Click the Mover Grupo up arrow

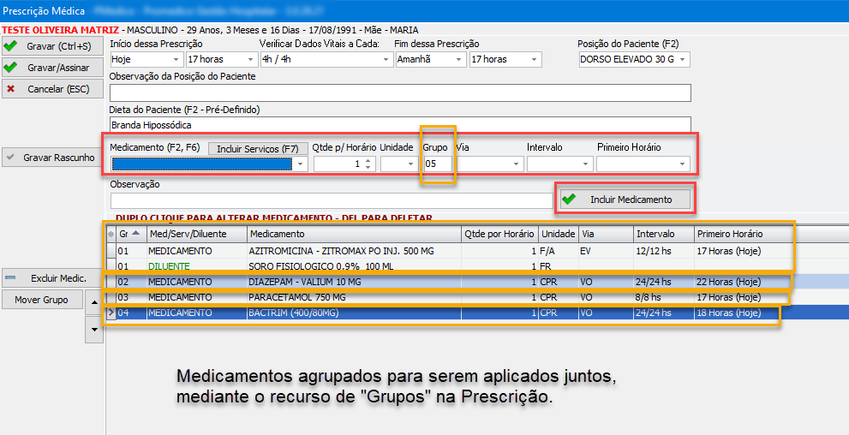pyautogui.click(x=93, y=300)
